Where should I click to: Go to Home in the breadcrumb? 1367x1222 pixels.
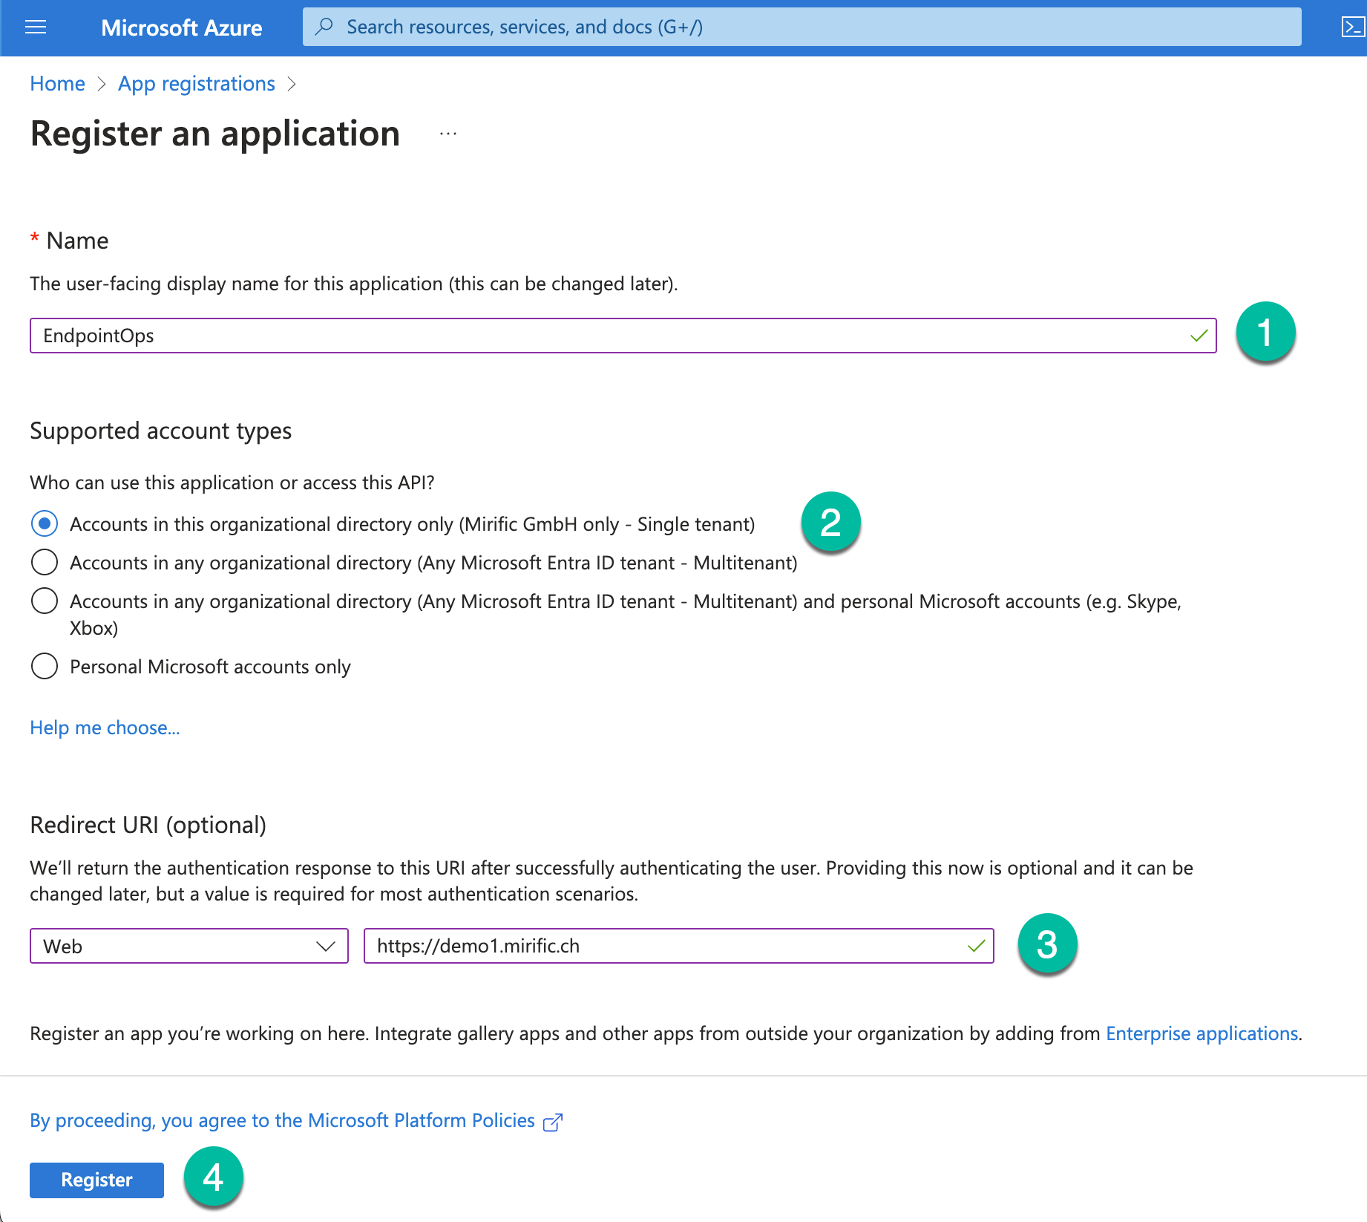tap(57, 84)
